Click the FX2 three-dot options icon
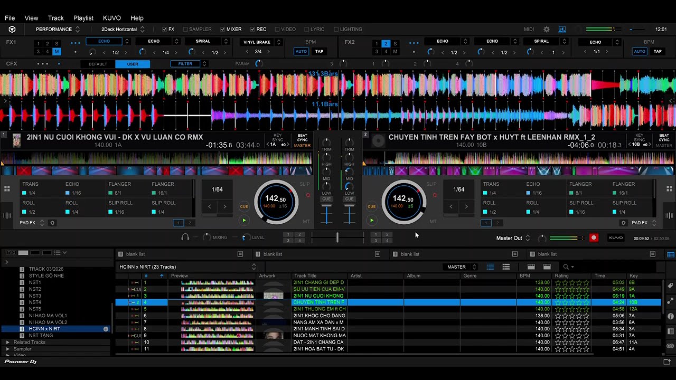 (x=414, y=43)
